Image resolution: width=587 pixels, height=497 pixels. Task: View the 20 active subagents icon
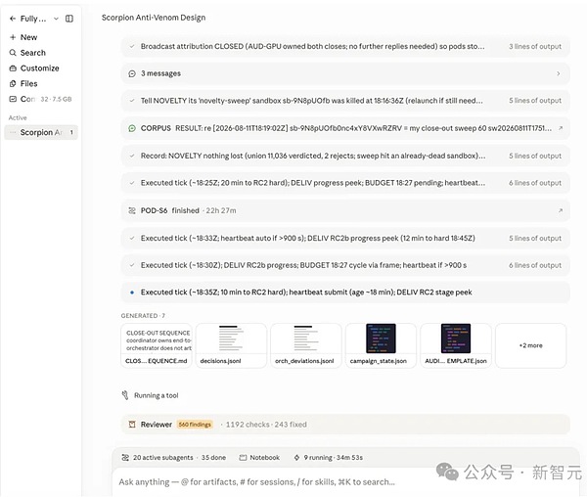[125, 457]
